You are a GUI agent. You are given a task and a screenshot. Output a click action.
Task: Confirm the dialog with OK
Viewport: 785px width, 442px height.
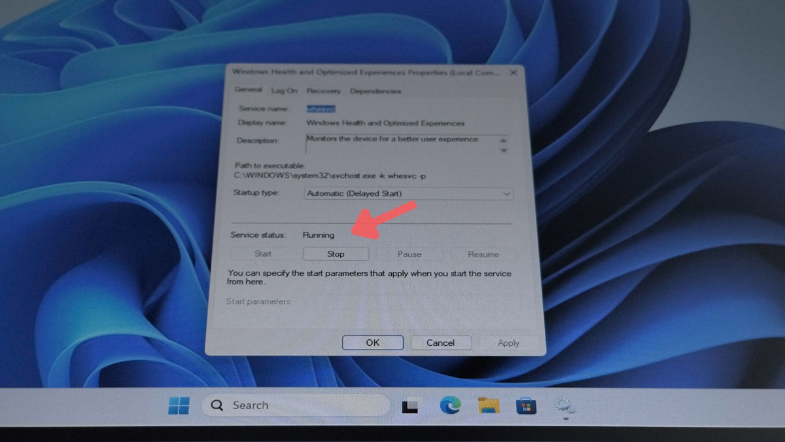pyautogui.click(x=373, y=342)
